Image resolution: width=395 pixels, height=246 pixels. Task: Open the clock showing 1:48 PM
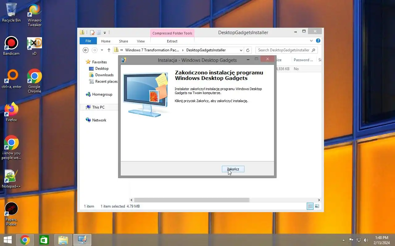pyautogui.click(x=382, y=240)
